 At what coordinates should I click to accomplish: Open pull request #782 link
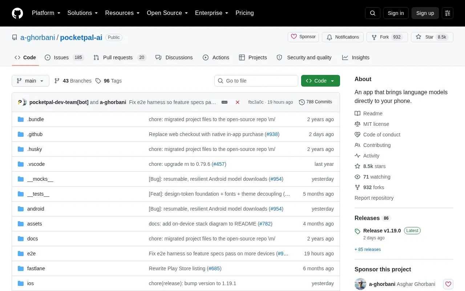tap(265, 224)
